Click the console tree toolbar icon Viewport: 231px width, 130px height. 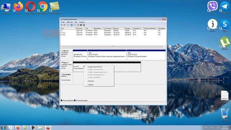click(x=68, y=25)
